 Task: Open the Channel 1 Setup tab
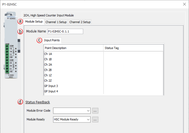click(56, 22)
